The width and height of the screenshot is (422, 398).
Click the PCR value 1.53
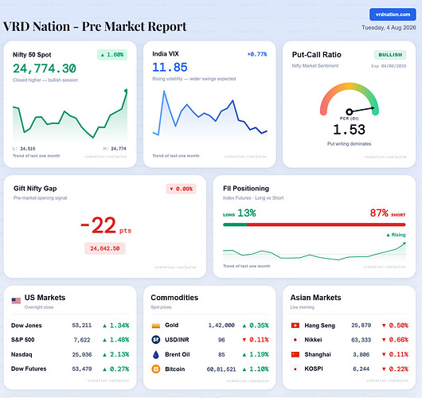[349, 130]
